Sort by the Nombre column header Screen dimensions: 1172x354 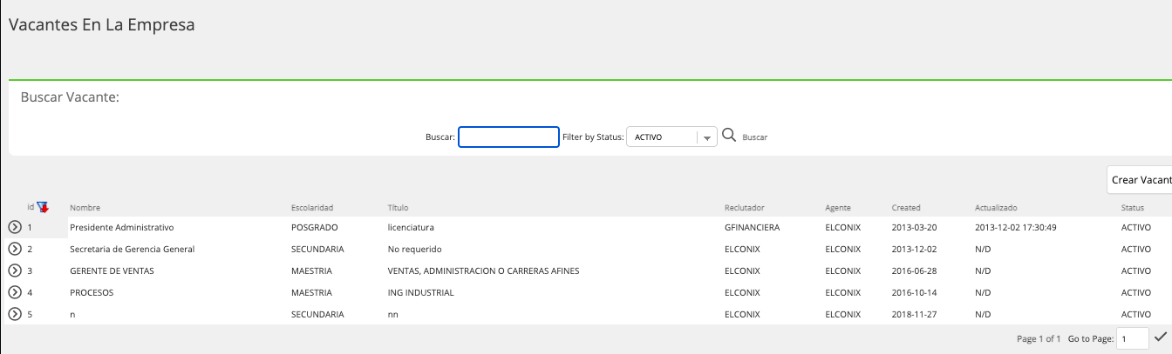(85, 208)
